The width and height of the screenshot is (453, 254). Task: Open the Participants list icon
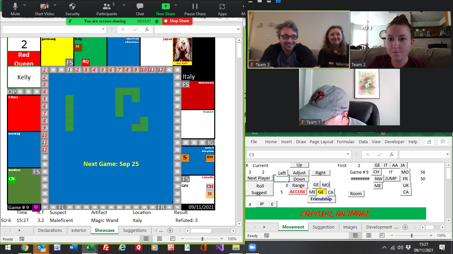pyautogui.click(x=107, y=7)
